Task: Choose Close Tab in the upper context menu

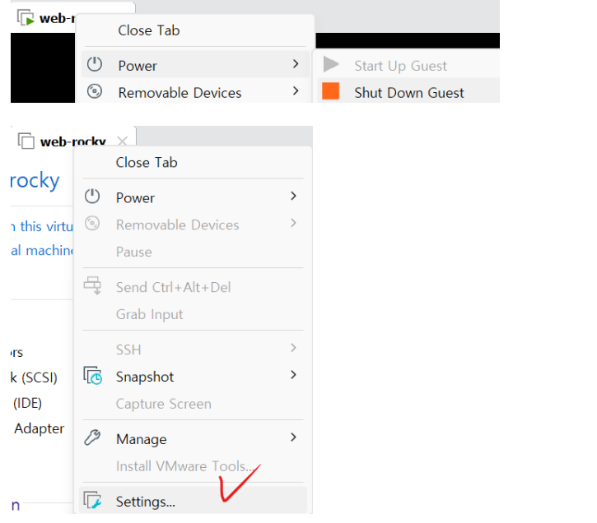Action: [194, 30]
